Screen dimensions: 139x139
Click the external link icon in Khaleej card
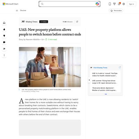tap(120, 67)
